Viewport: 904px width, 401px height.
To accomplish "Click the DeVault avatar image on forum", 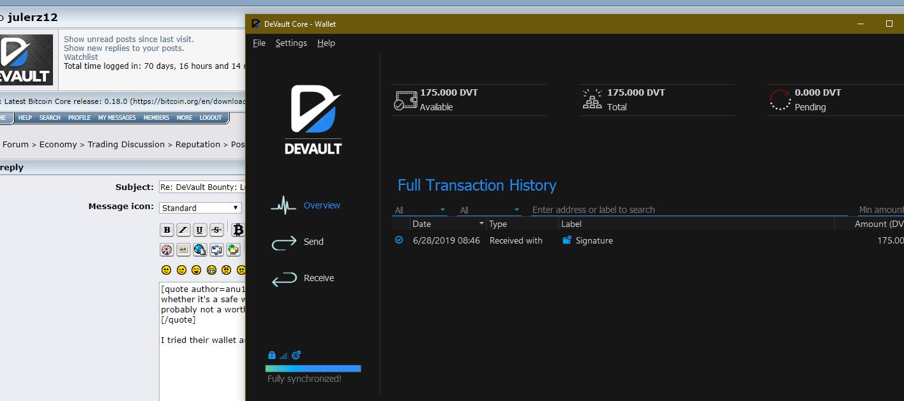I will (x=26, y=61).
